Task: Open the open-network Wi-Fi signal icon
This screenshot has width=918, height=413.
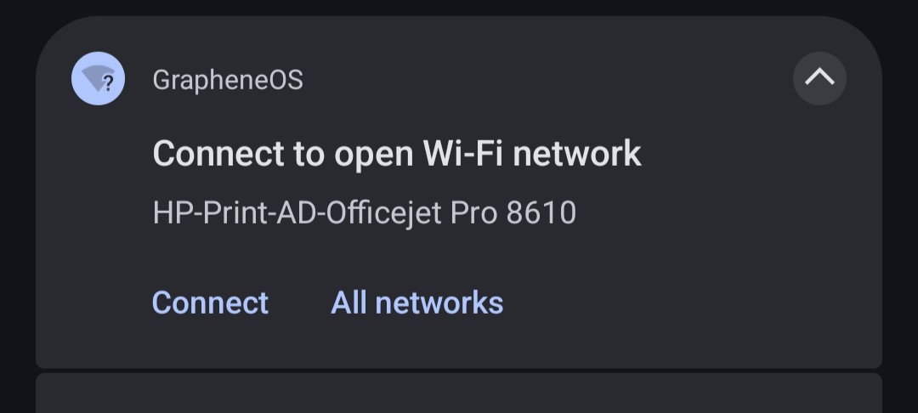Action: point(98,78)
